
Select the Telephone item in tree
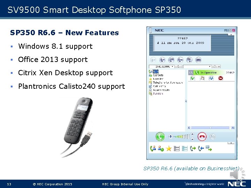tap(166, 83)
